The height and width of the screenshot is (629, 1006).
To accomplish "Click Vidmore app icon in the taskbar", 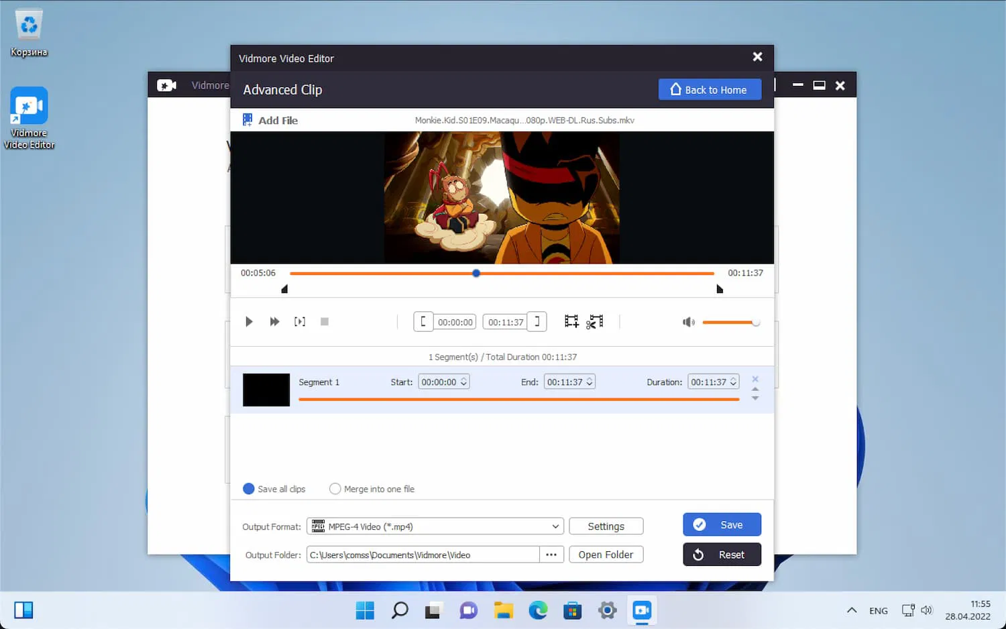I will 642,610.
